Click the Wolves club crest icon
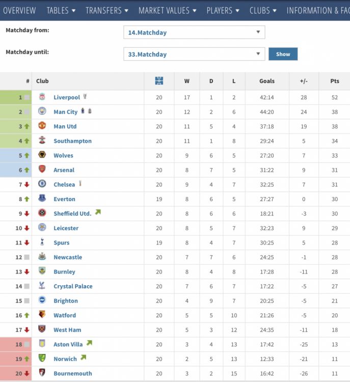This screenshot has width=350, height=382. (42, 155)
